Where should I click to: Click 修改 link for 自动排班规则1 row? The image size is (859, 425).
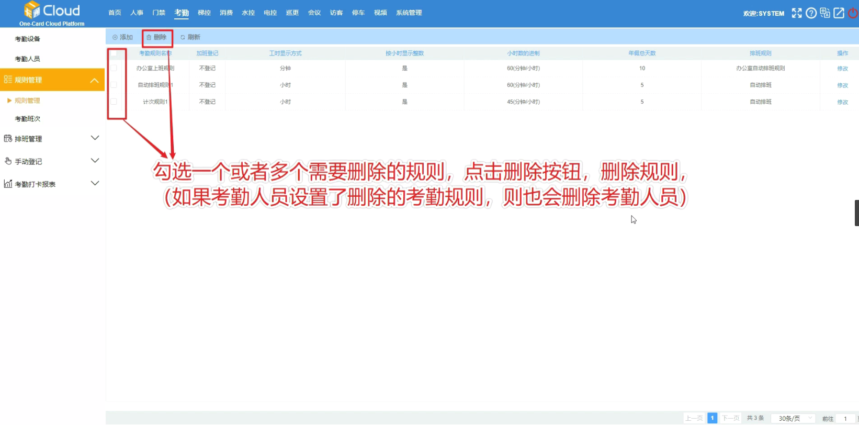tap(842, 85)
